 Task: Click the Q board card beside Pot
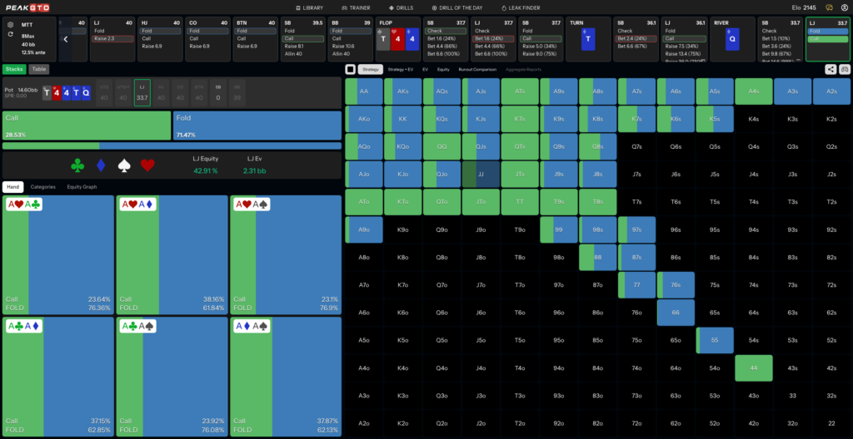[86, 92]
